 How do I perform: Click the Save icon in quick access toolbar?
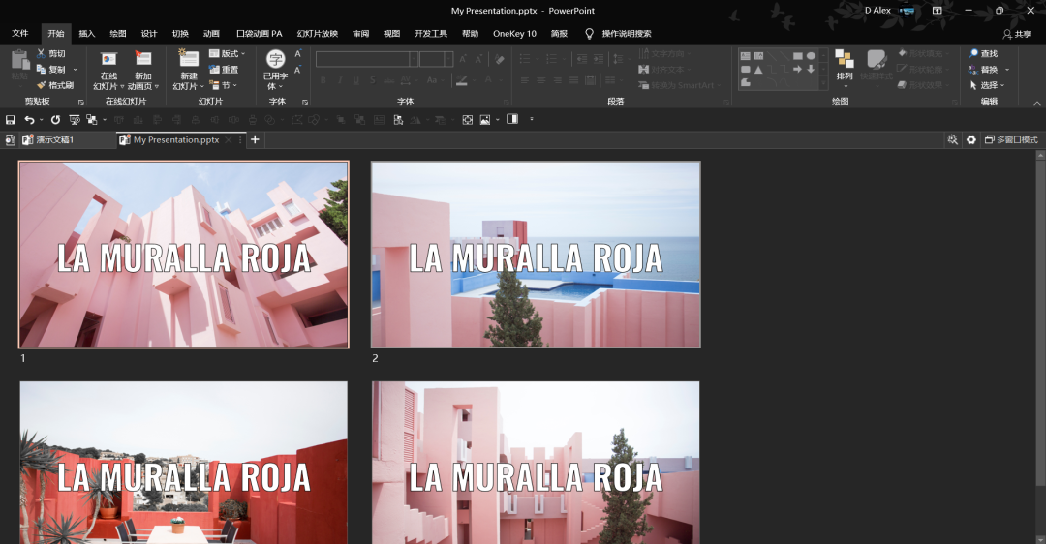click(10, 120)
